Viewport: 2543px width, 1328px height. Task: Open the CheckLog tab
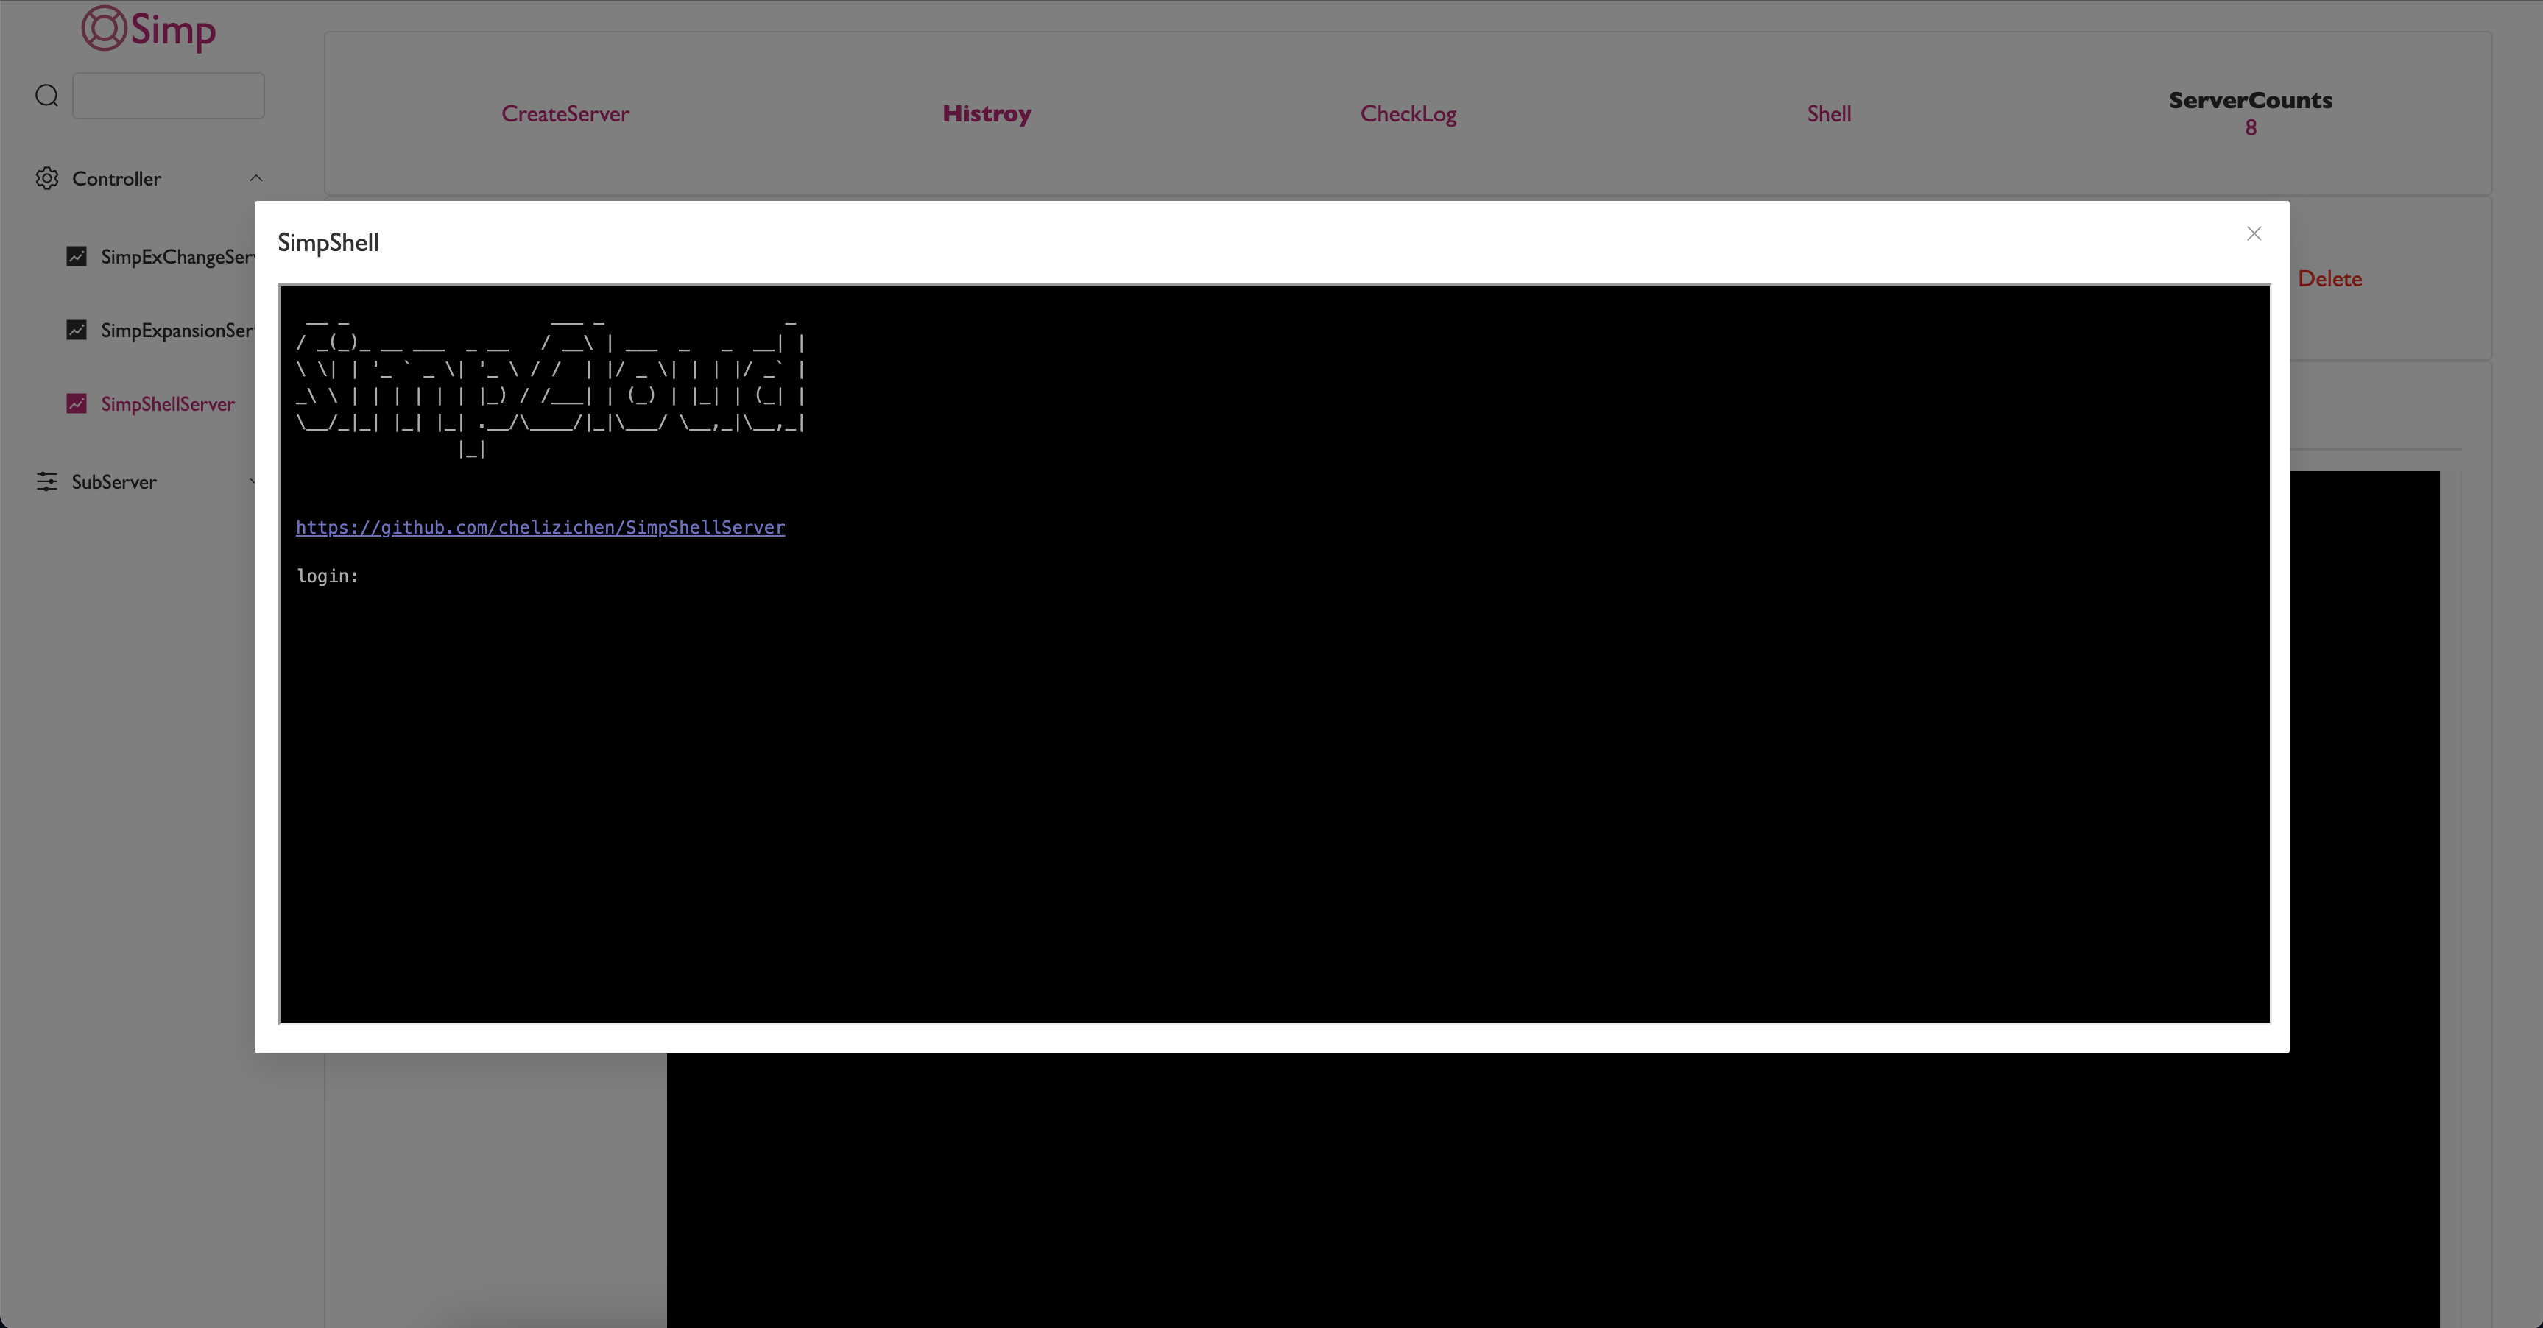point(1408,113)
